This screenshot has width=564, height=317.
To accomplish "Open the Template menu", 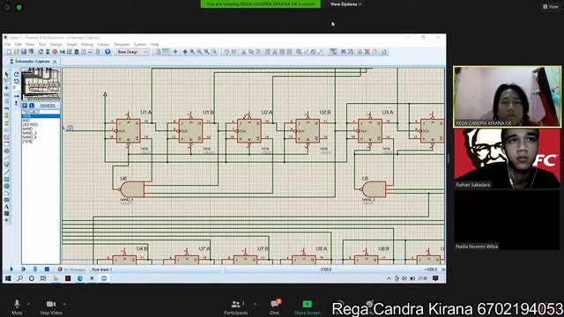I will (x=122, y=44).
